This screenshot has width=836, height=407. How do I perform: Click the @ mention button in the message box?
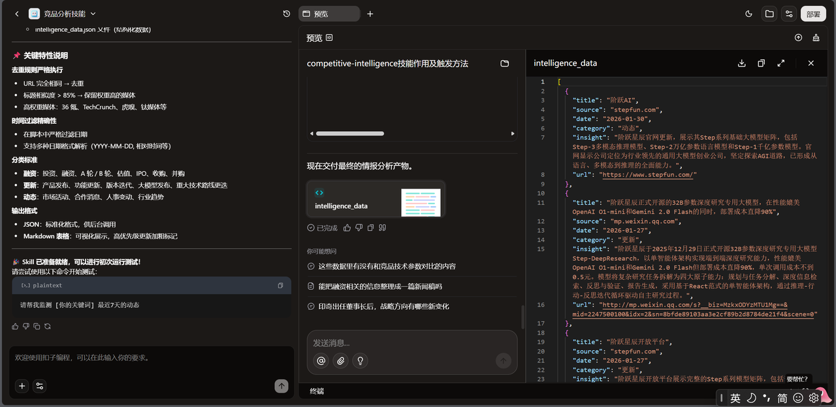pos(321,361)
